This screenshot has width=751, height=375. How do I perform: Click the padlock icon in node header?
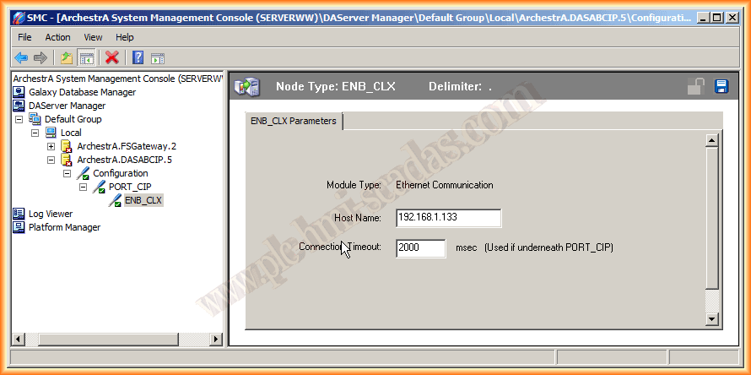(x=695, y=86)
